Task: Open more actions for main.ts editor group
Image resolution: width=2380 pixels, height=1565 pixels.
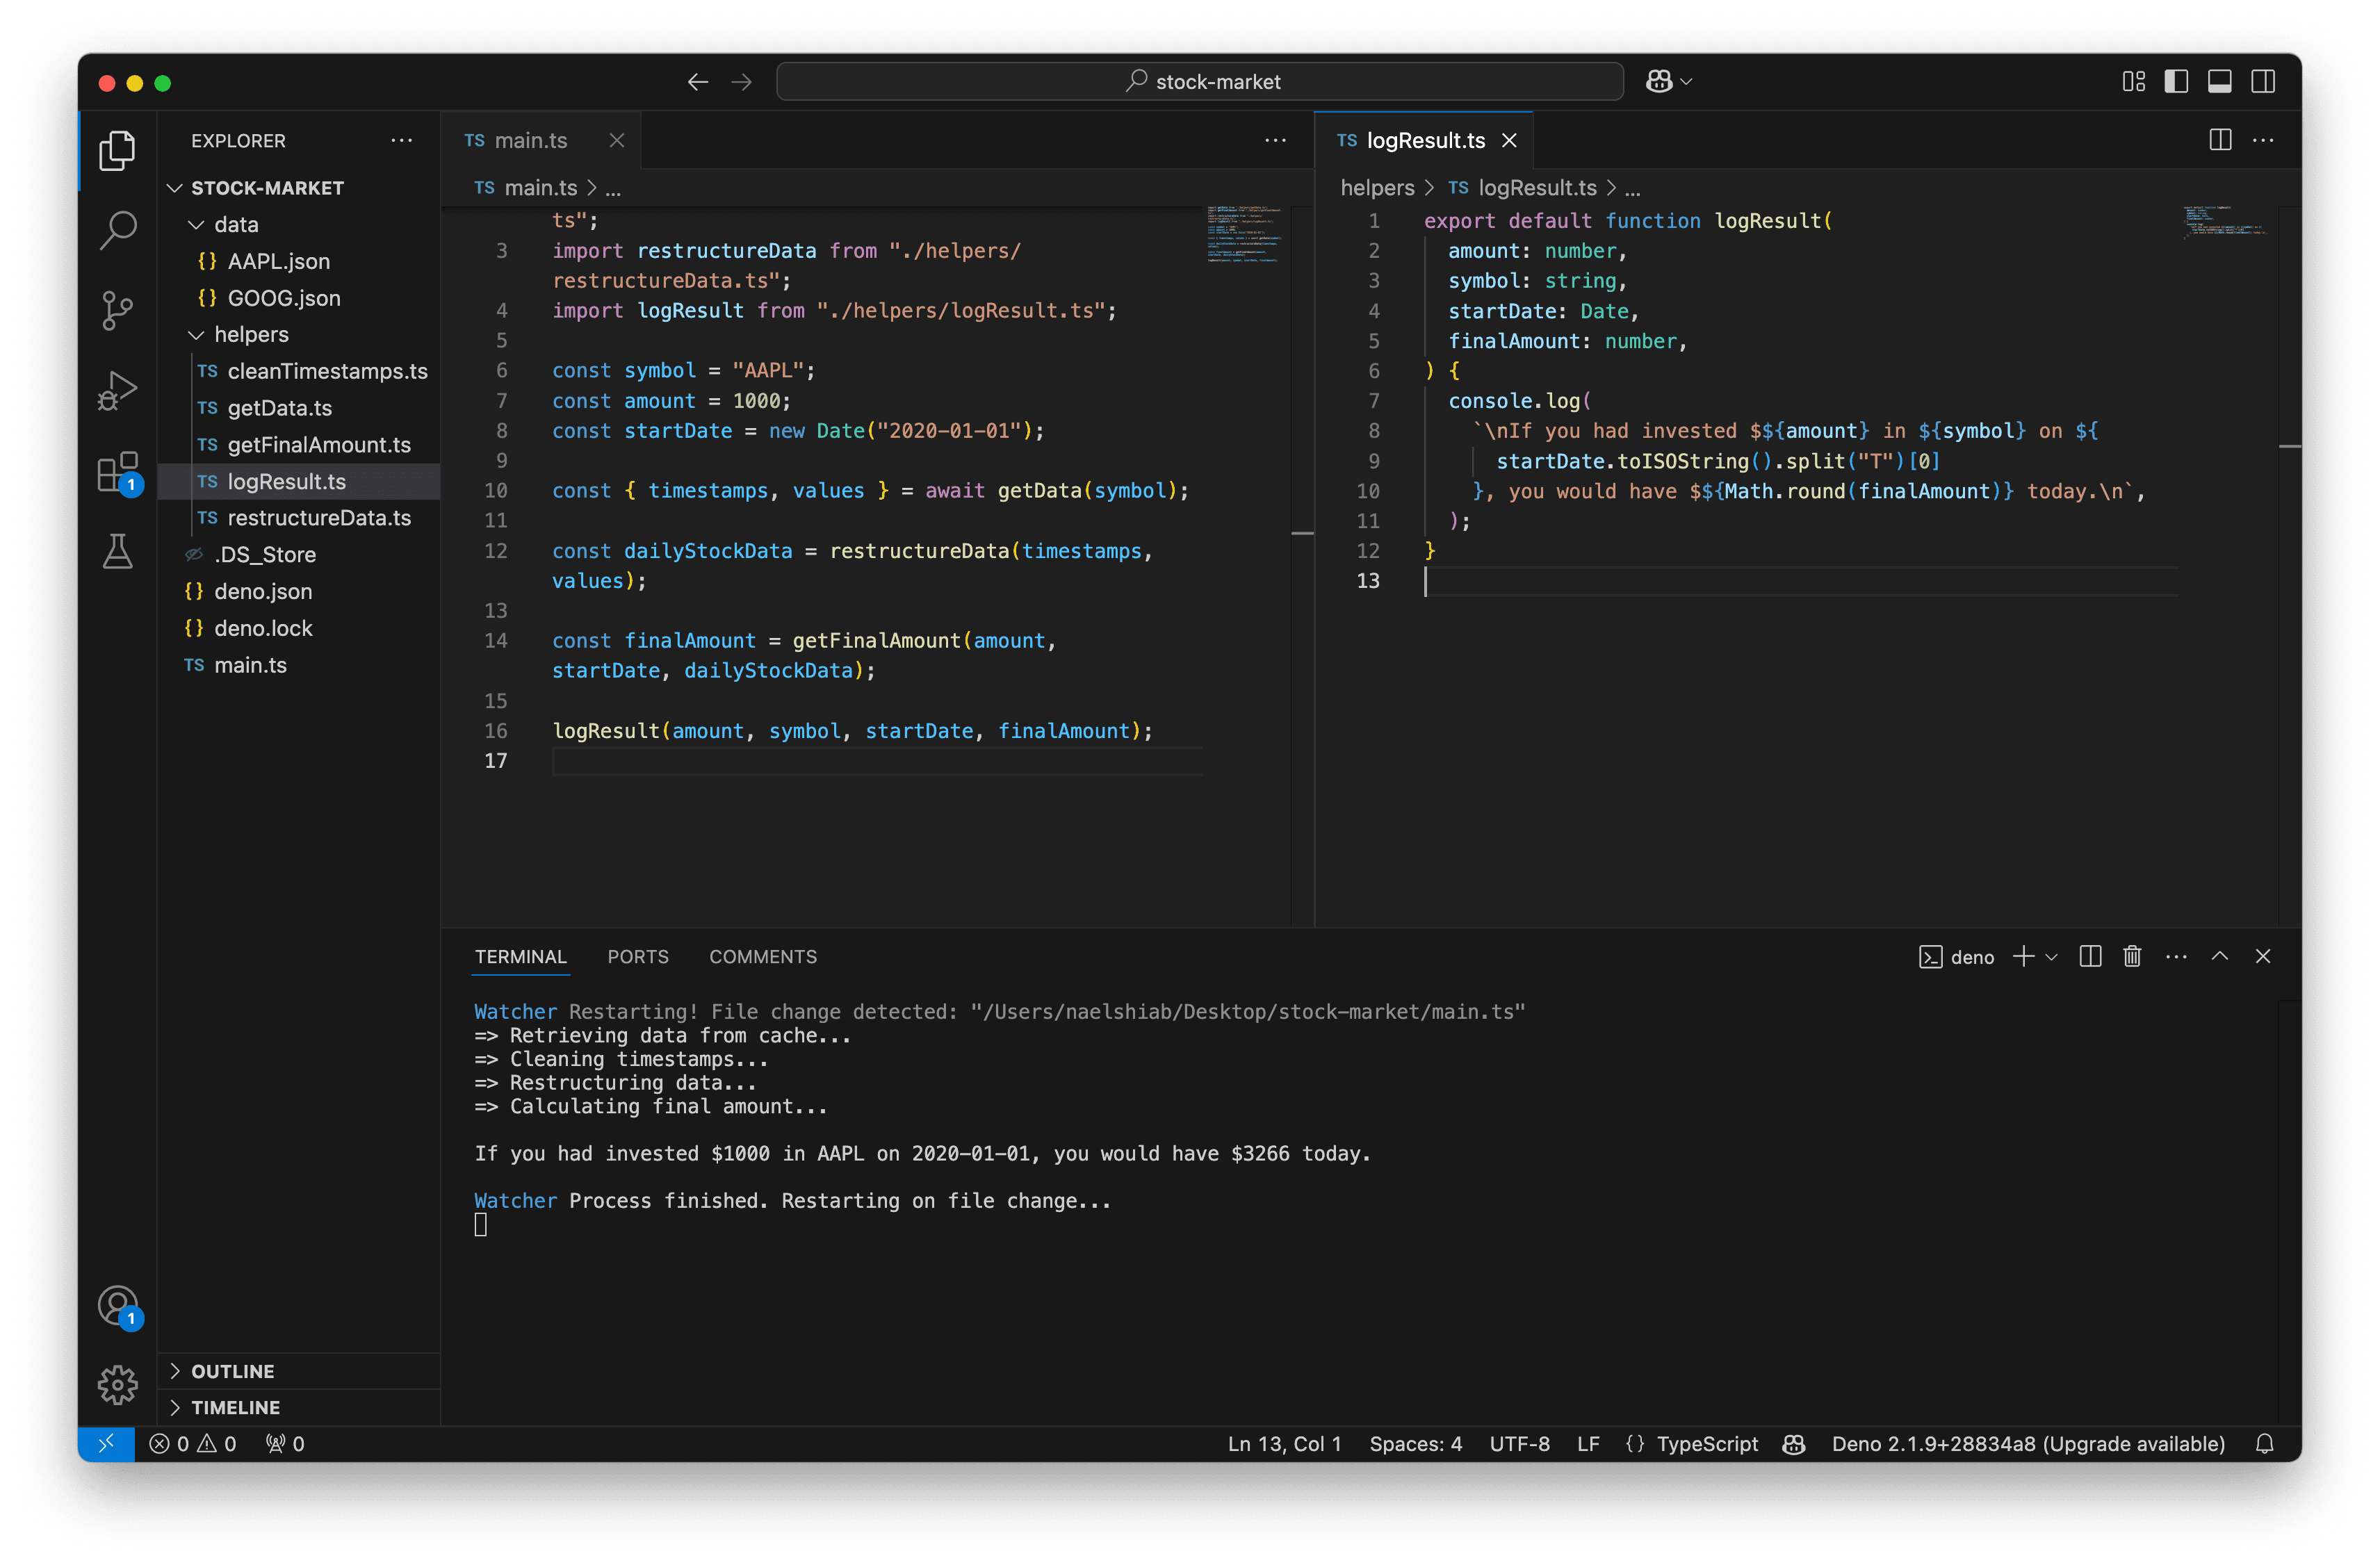Action: tap(1275, 140)
